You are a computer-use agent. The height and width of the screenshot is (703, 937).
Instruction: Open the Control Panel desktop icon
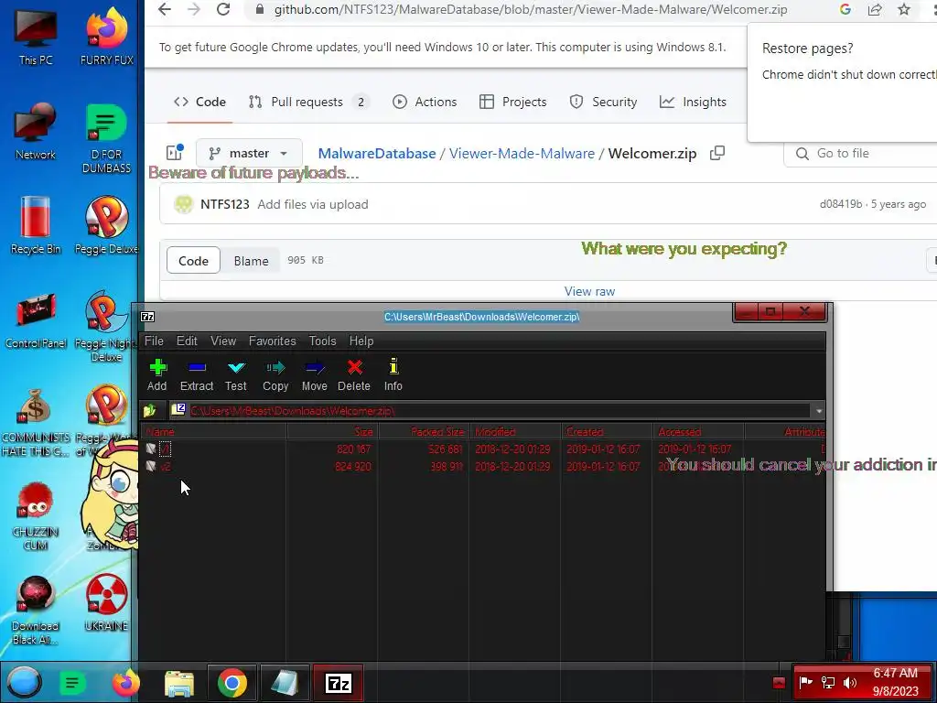36,319
